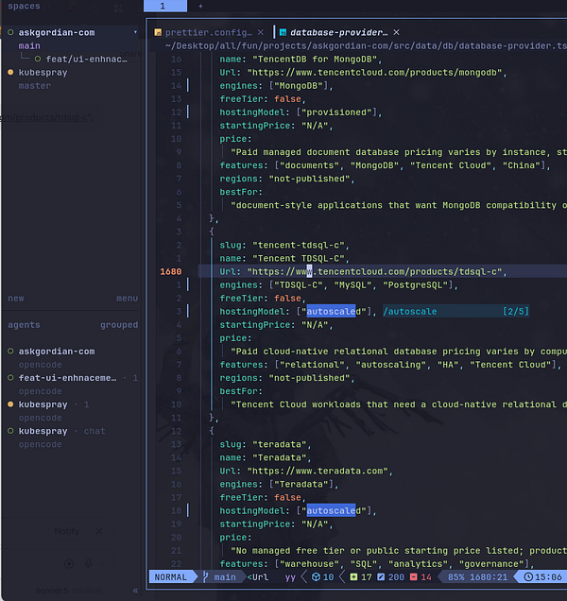
Task: Click the clock icon in statusline
Action: pyautogui.click(x=528, y=577)
